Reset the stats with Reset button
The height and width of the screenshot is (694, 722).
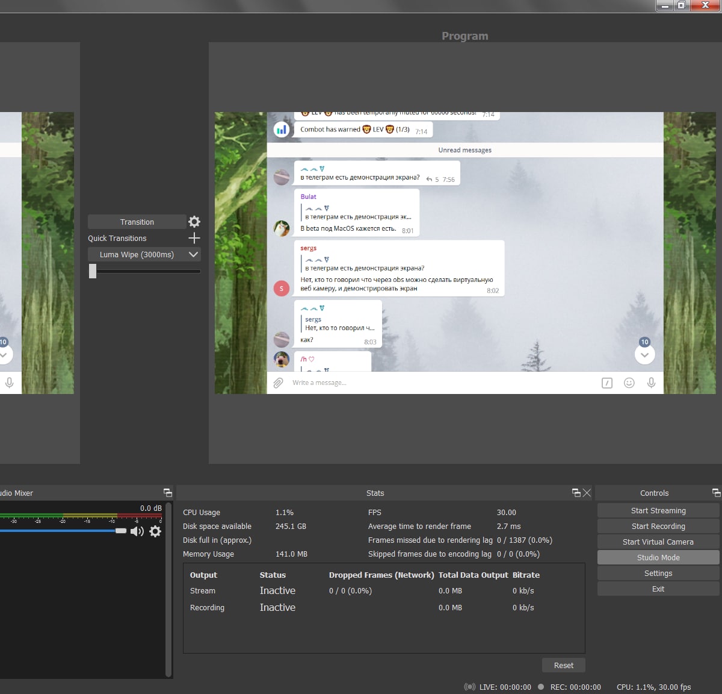click(564, 665)
